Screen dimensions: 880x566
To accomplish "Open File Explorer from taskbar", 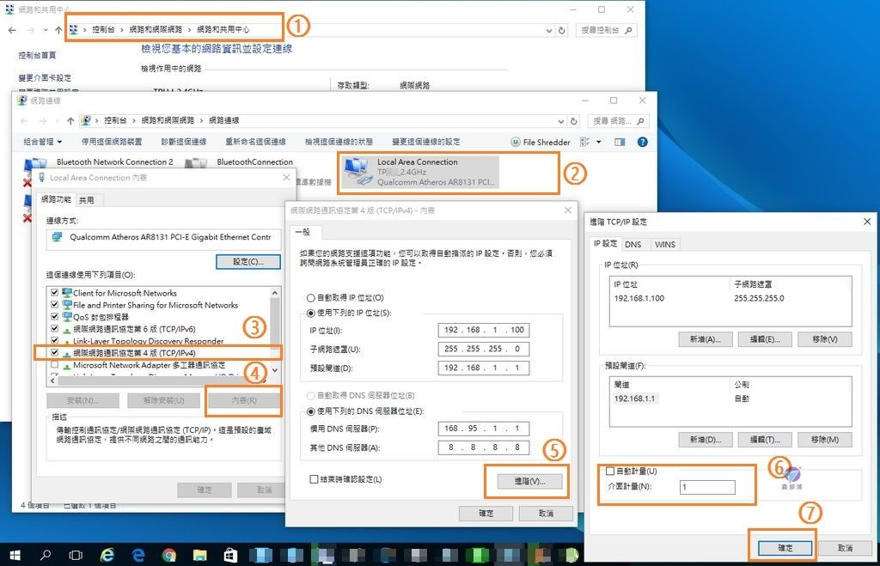I will 199,555.
